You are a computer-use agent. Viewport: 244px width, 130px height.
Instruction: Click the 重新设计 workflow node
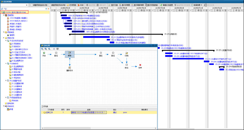pyautogui.click(x=70, y=68)
